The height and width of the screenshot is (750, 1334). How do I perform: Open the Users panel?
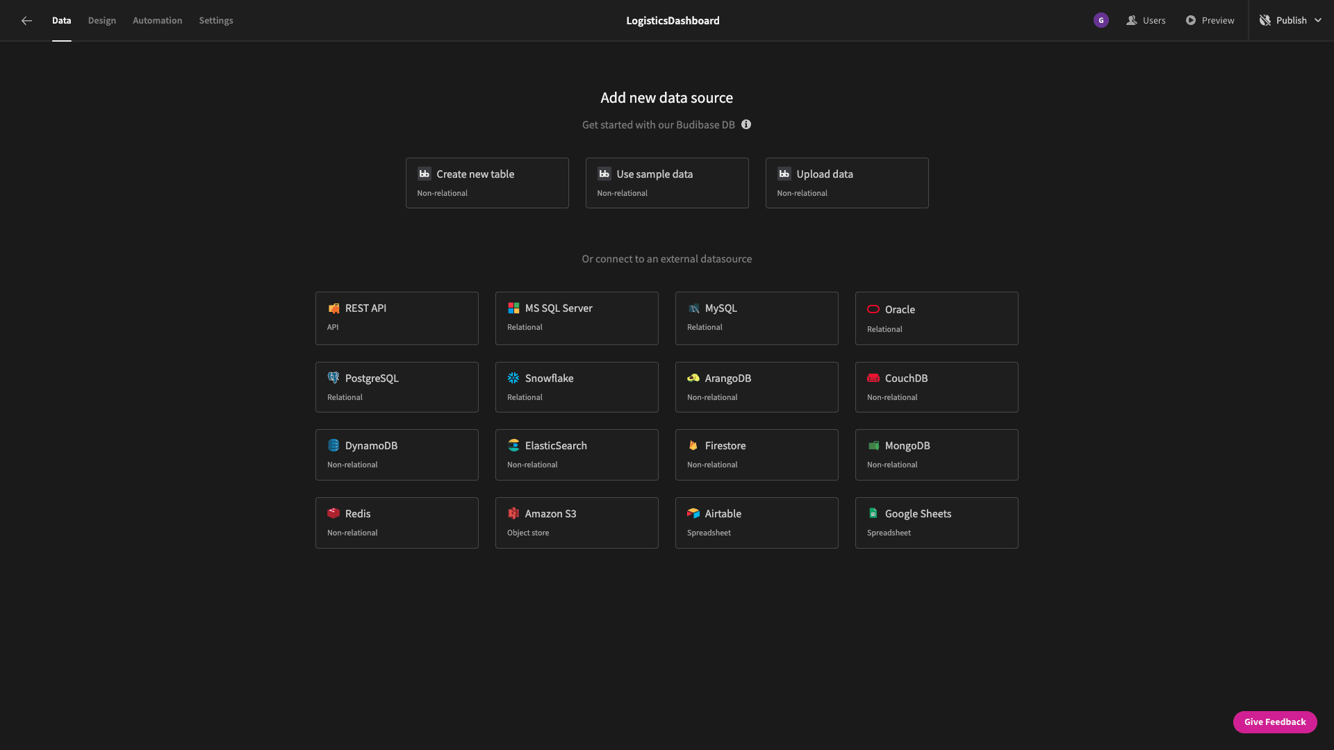[1145, 20]
